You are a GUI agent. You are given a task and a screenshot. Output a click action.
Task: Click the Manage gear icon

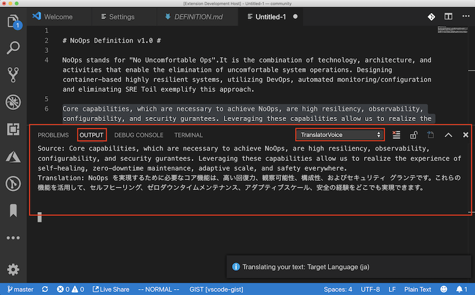tap(13, 269)
